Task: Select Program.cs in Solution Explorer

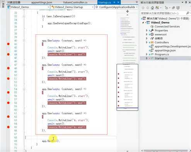Action: click(x=162, y=54)
